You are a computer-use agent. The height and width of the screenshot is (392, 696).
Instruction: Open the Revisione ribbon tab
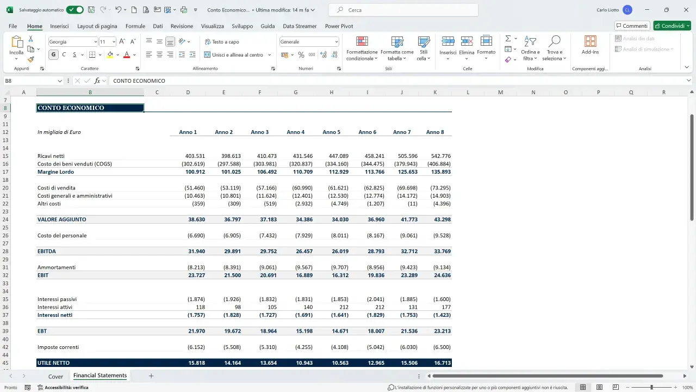click(x=182, y=26)
